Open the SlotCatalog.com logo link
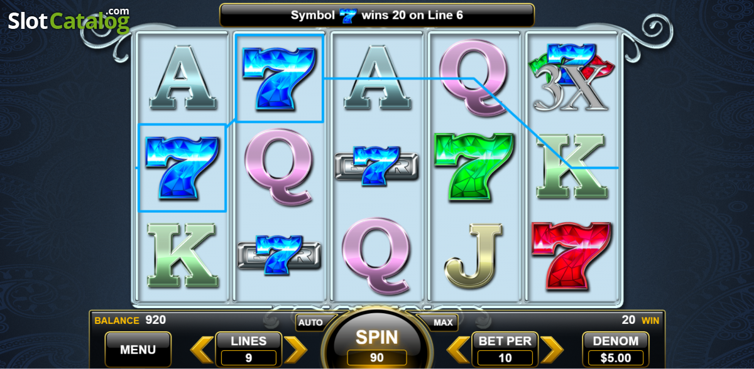Viewport: 754px width, 369px height. [69, 21]
